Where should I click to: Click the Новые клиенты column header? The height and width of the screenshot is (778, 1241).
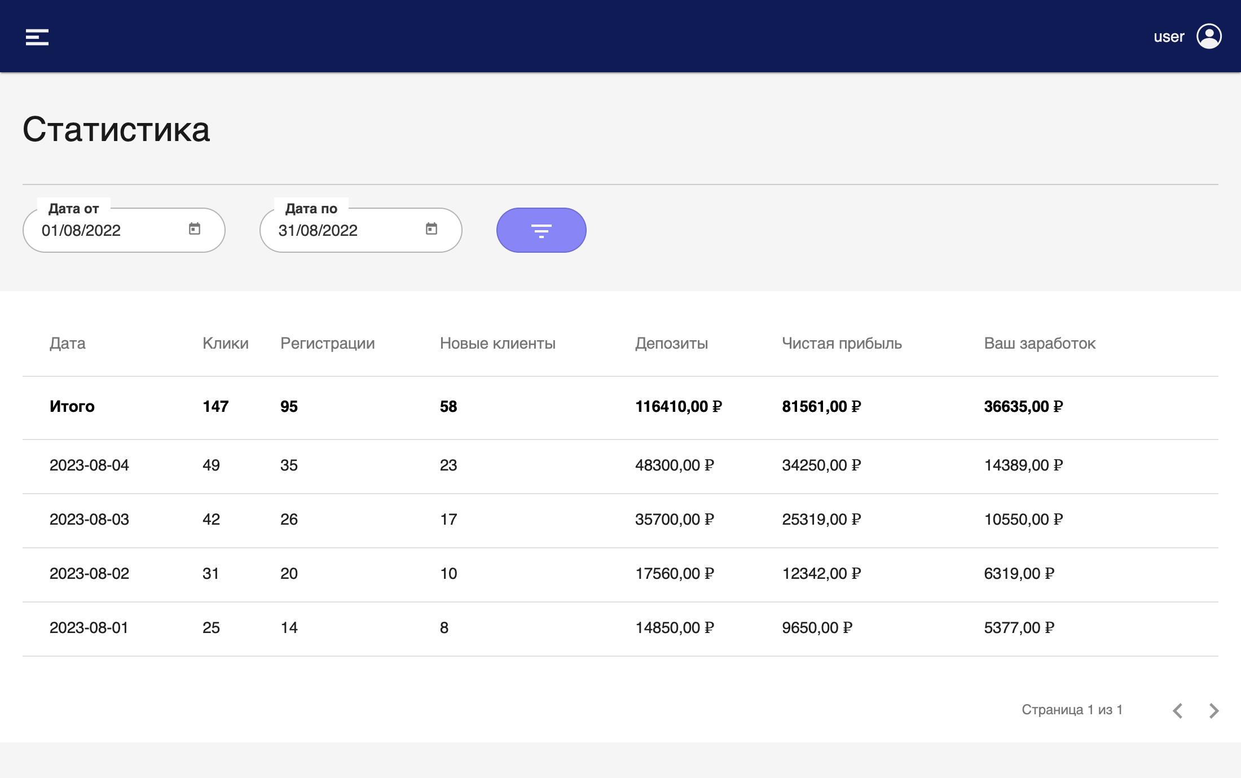click(x=498, y=344)
